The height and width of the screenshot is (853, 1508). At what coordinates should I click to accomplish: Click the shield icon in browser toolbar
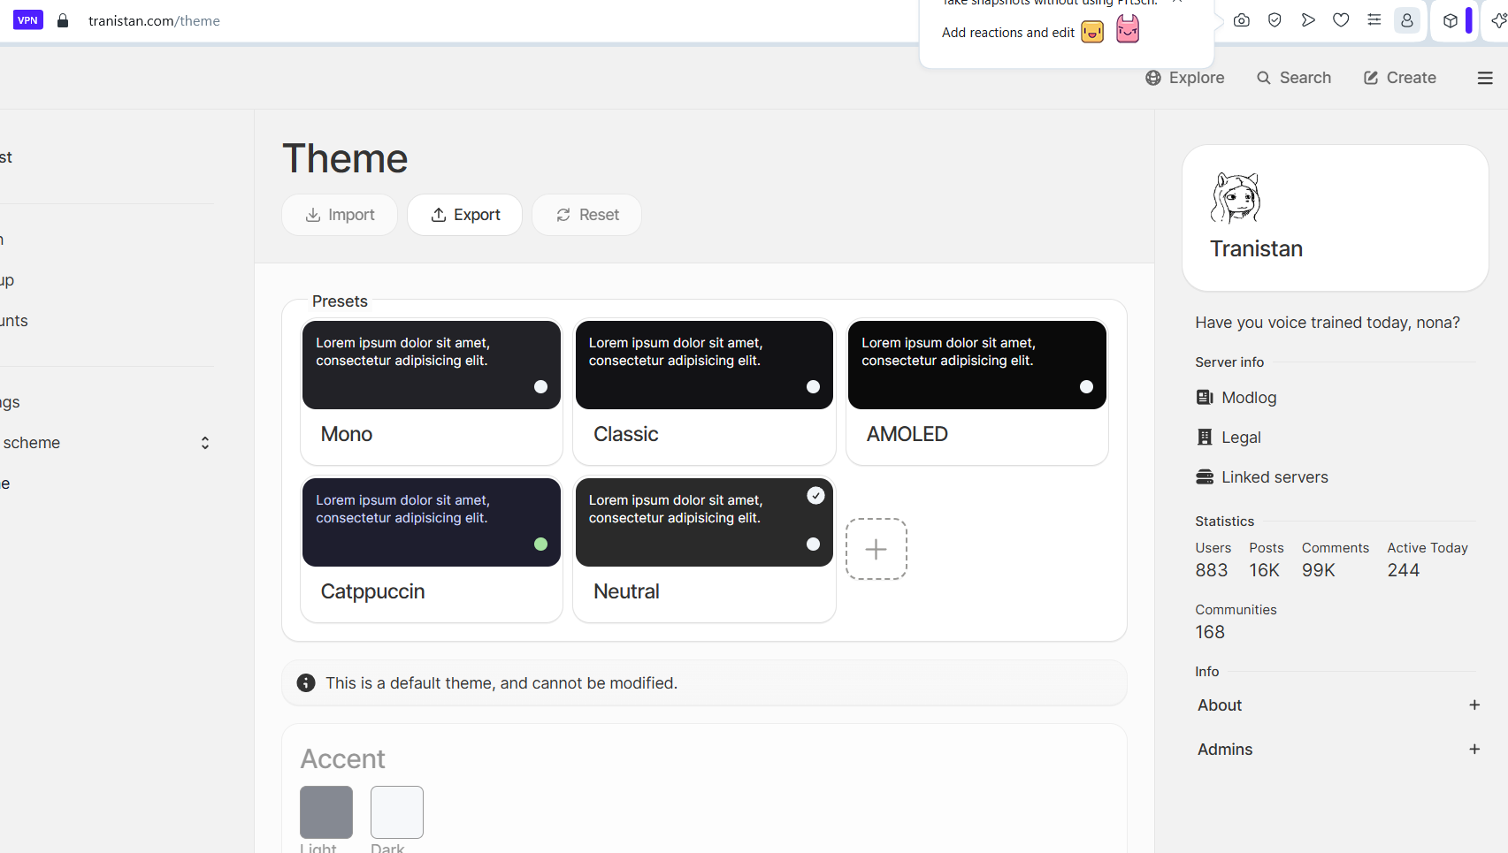1275,20
